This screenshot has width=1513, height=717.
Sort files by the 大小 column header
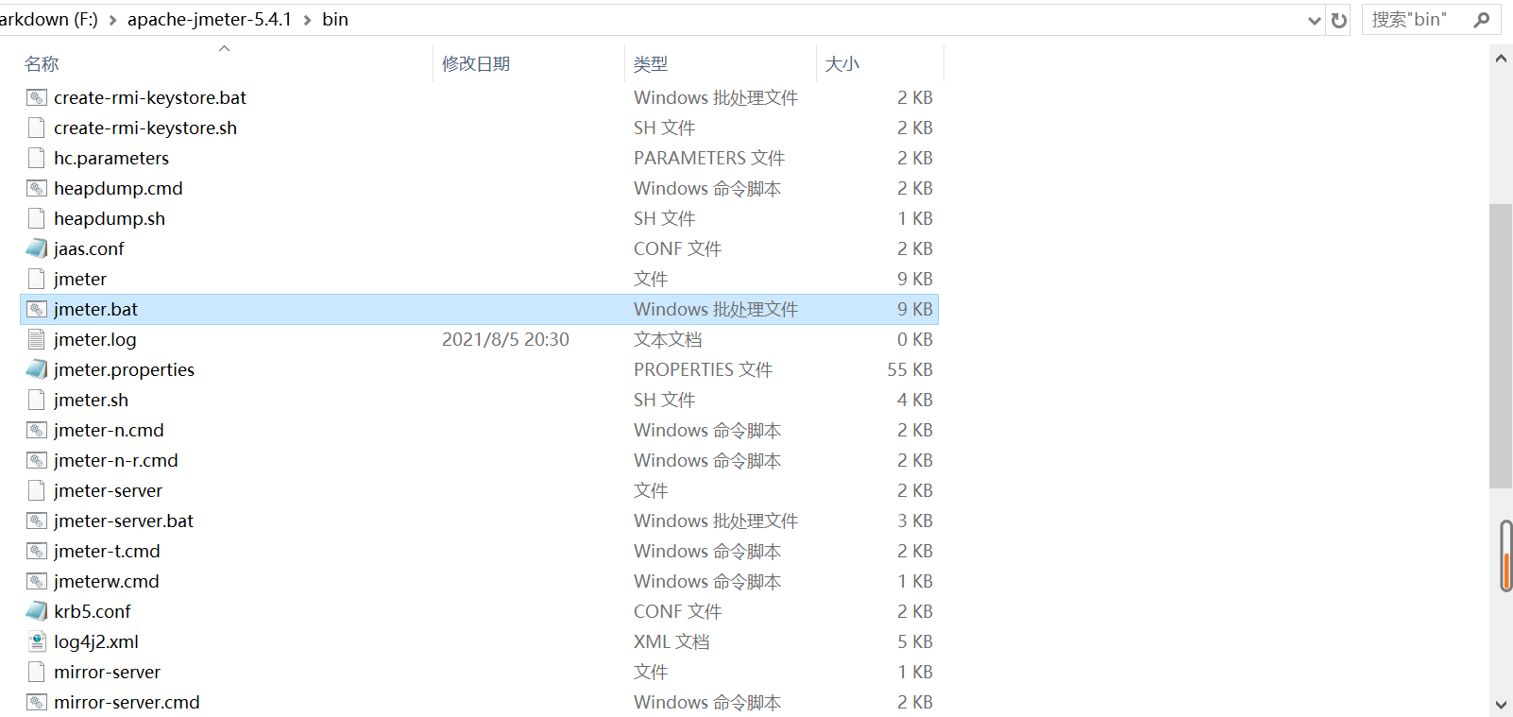(842, 63)
